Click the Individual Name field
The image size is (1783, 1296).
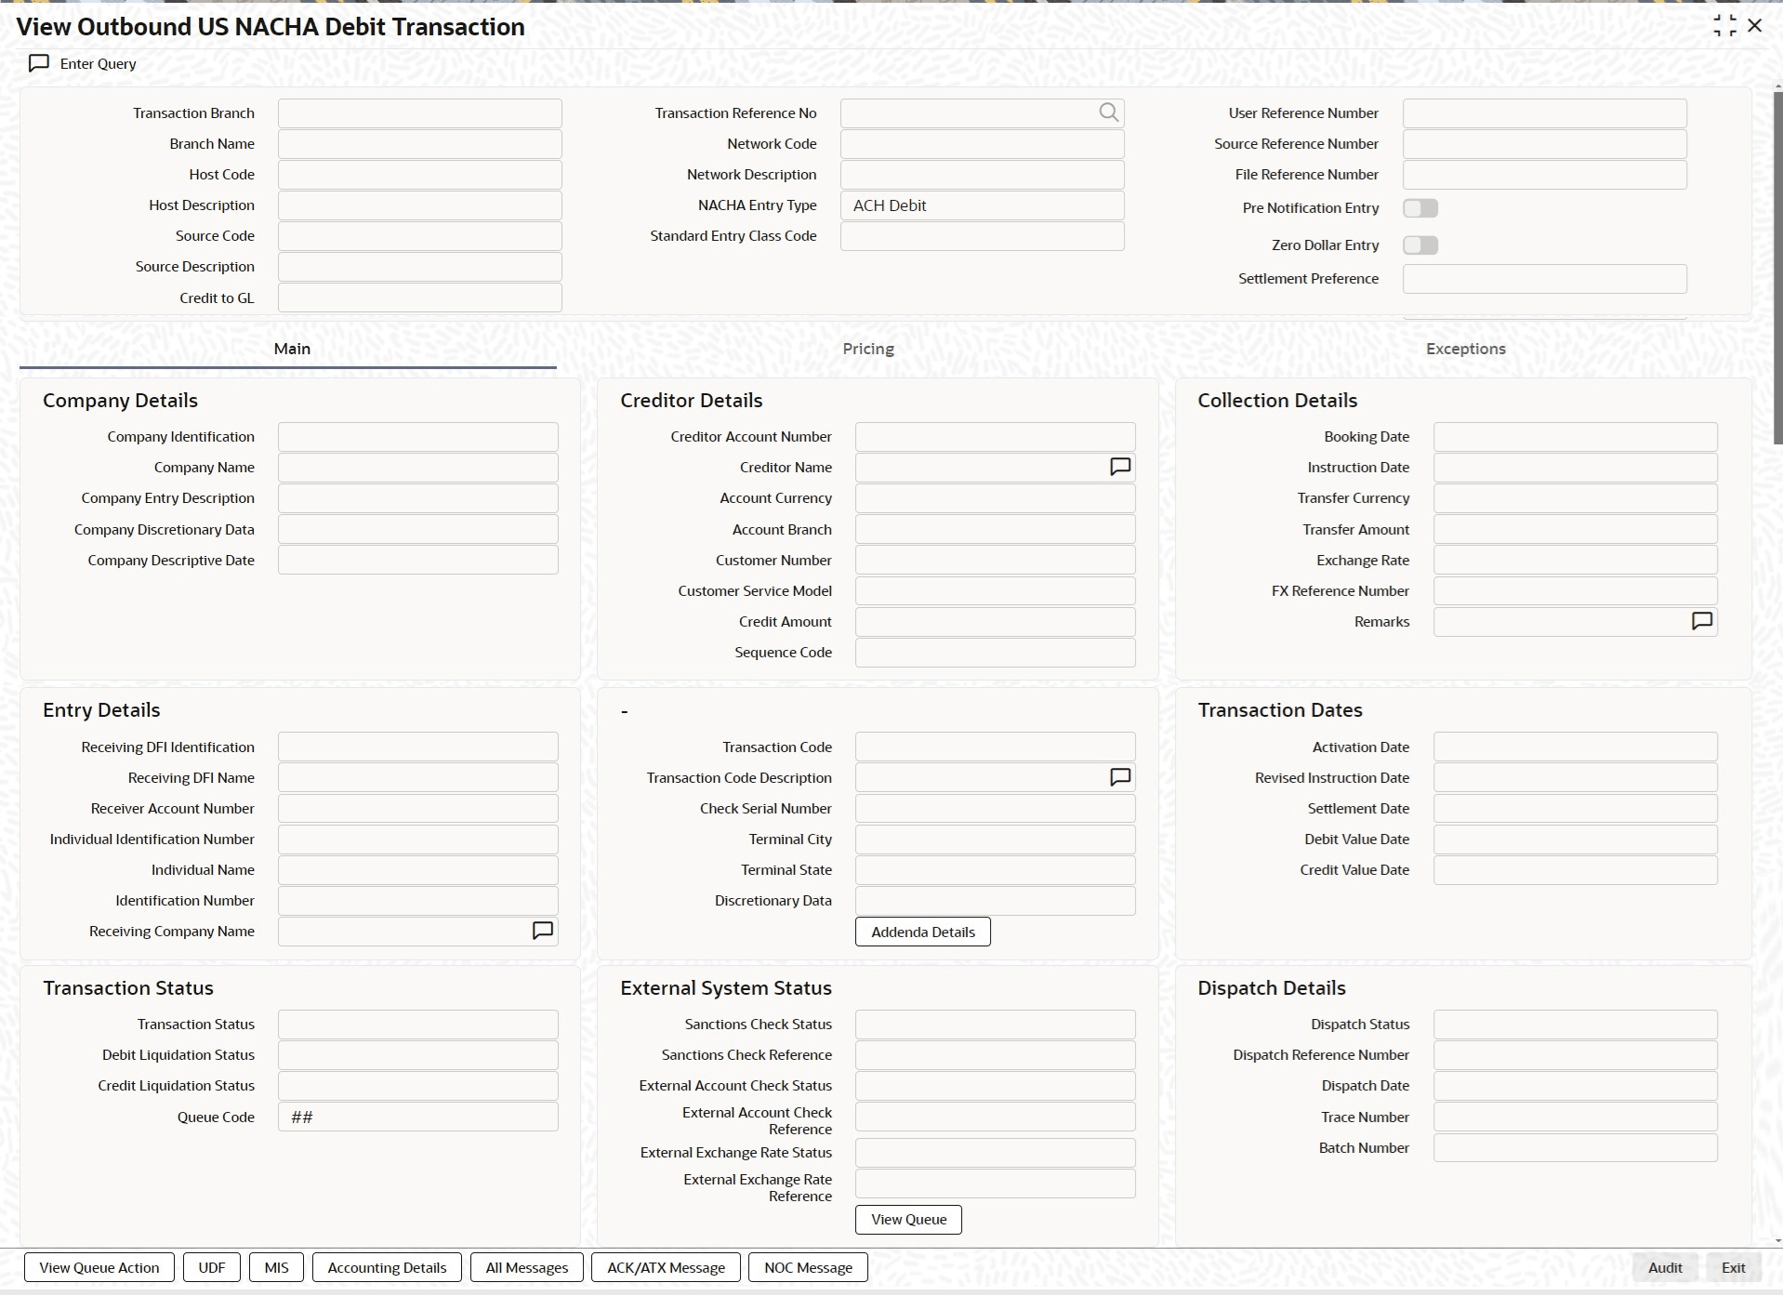tap(418, 870)
